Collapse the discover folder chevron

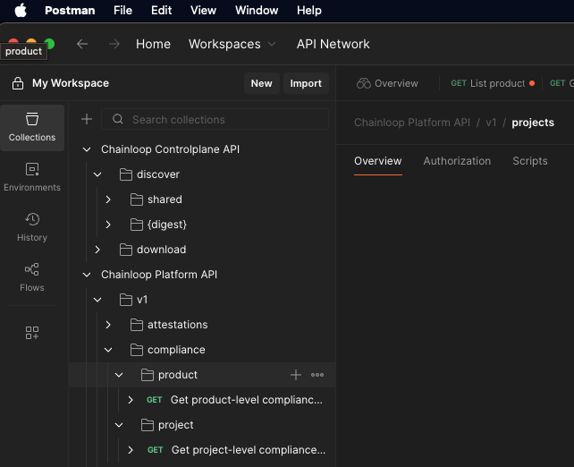pos(97,174)
